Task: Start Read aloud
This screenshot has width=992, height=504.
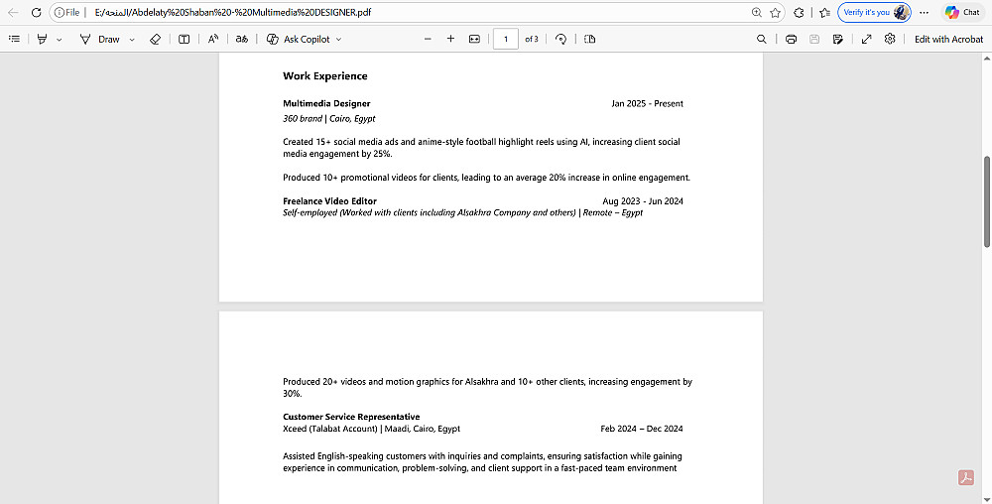Action: point(213,40)
